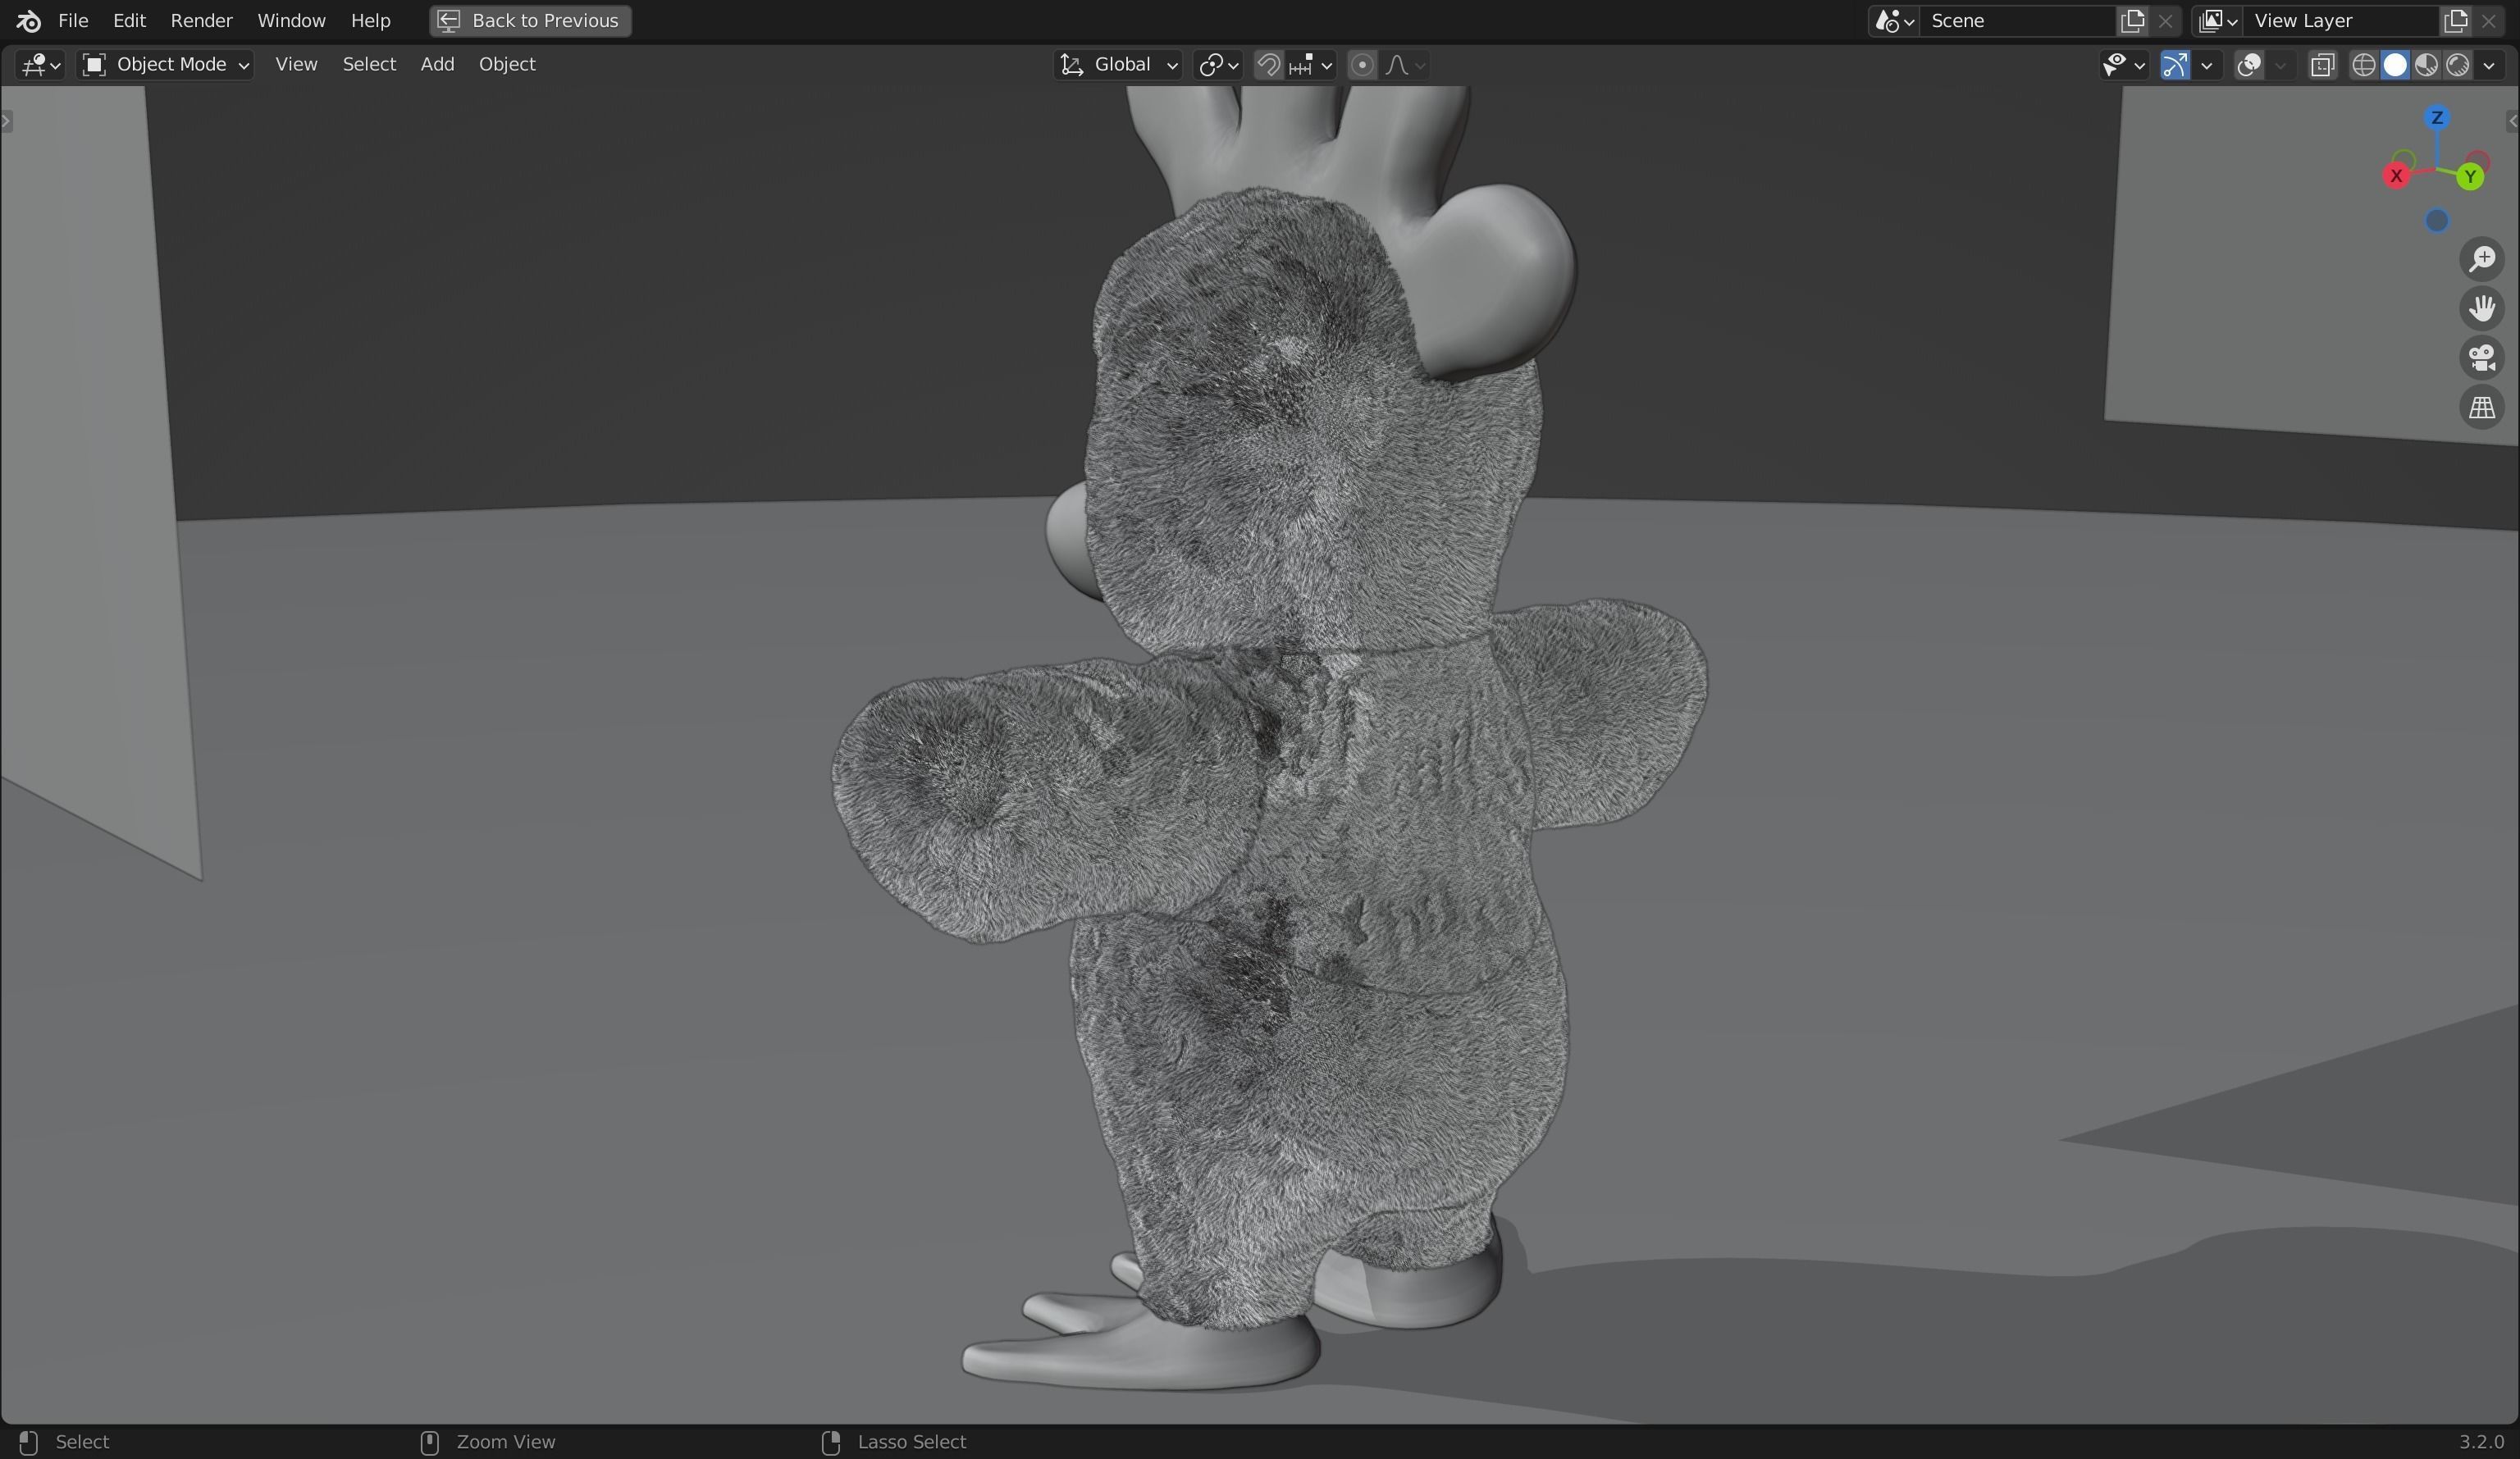This screenshot has height=1459, width=2520.
Task: Open the Render menu
Action: click(x=201, y=20)
